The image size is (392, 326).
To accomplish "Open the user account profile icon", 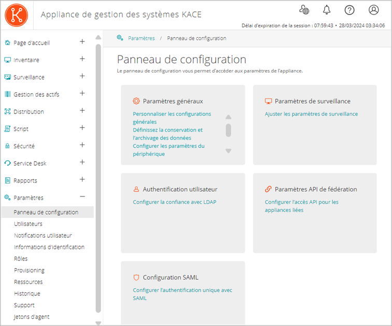I will (373, 10).
